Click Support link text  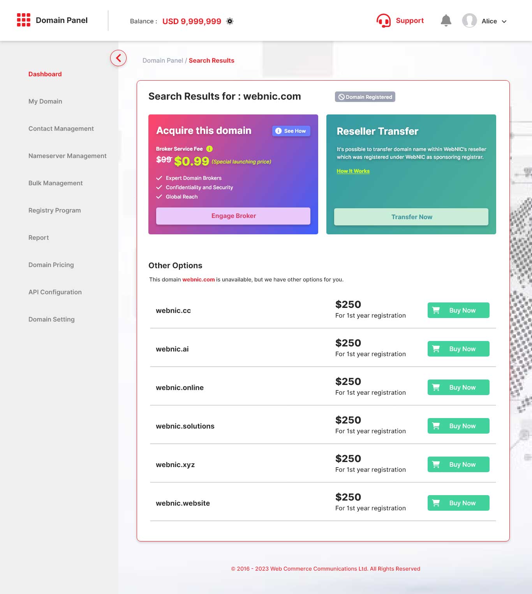click(410, 21)
